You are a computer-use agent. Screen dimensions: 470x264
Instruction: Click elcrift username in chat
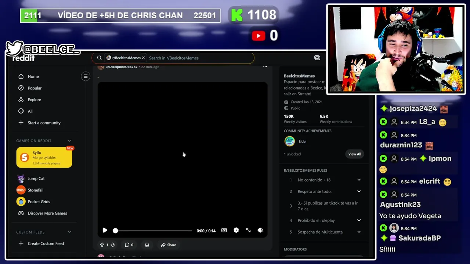(430, 181)
